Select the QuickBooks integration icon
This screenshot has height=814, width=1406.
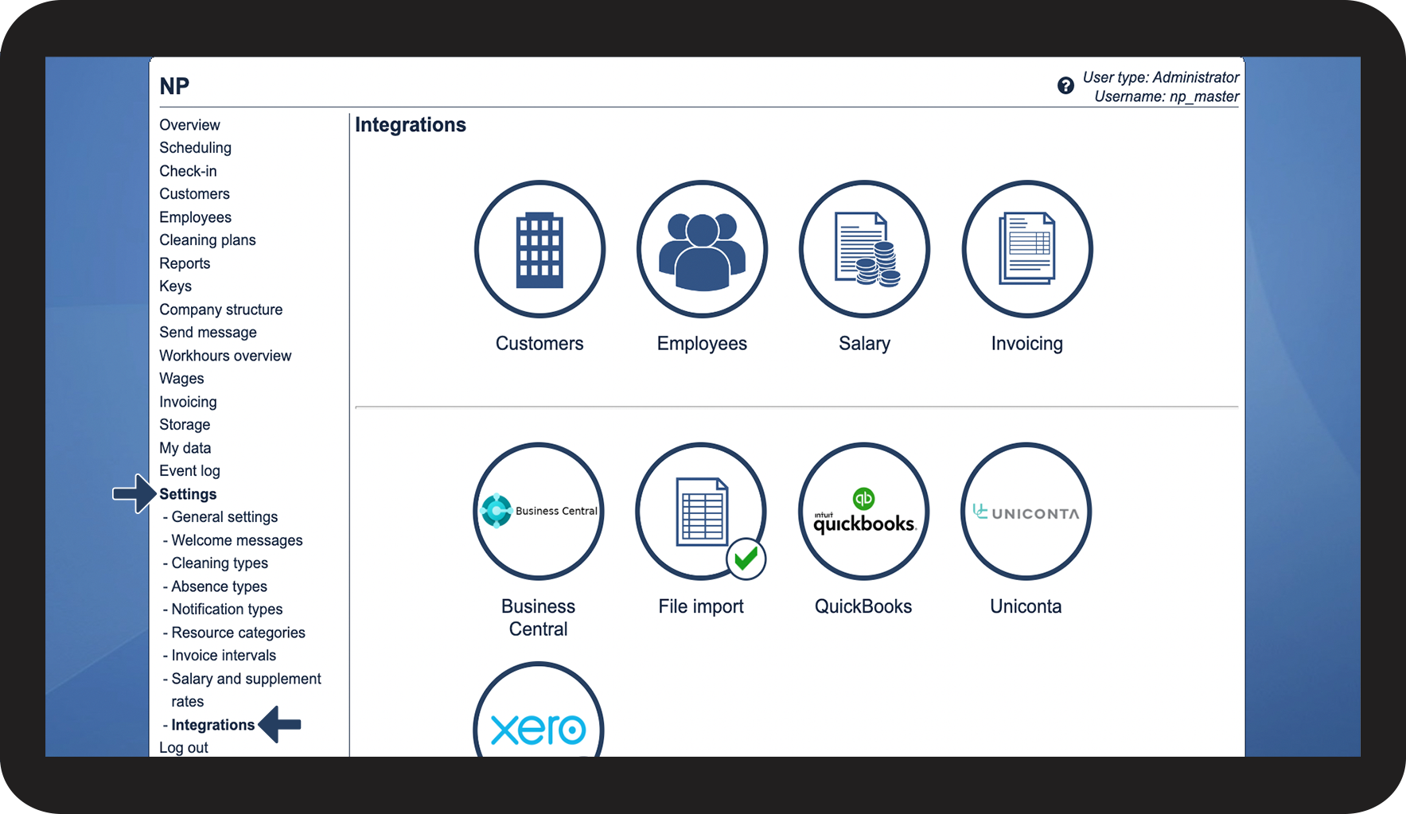pos(863,512)
